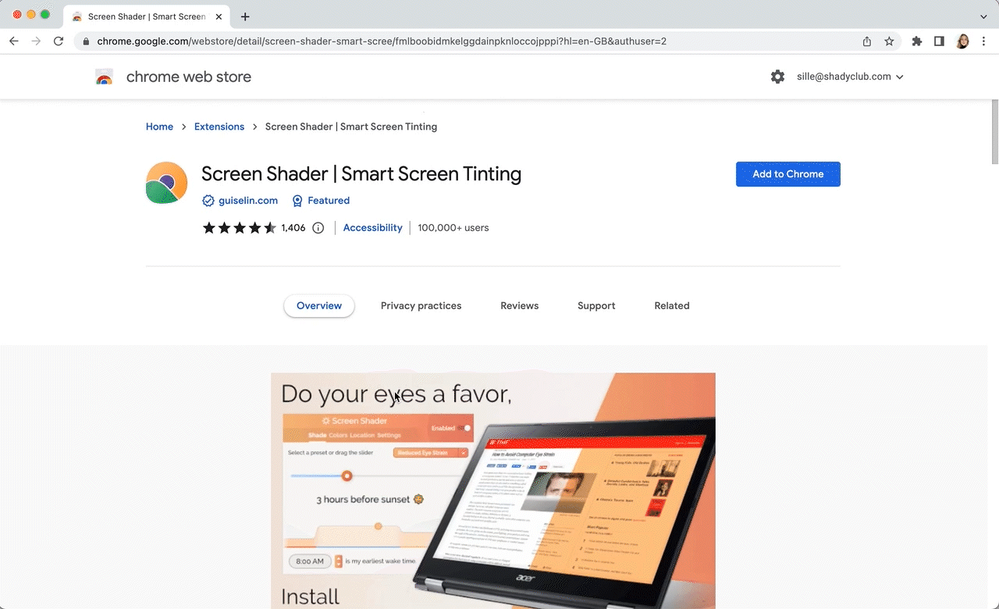Click the Add to Chrome button

[788, 174]
